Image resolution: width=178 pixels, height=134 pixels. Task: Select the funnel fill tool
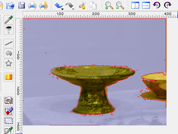click(x=9, y=30)
